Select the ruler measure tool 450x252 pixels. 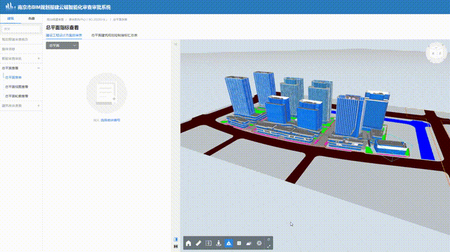coord(198,243)
